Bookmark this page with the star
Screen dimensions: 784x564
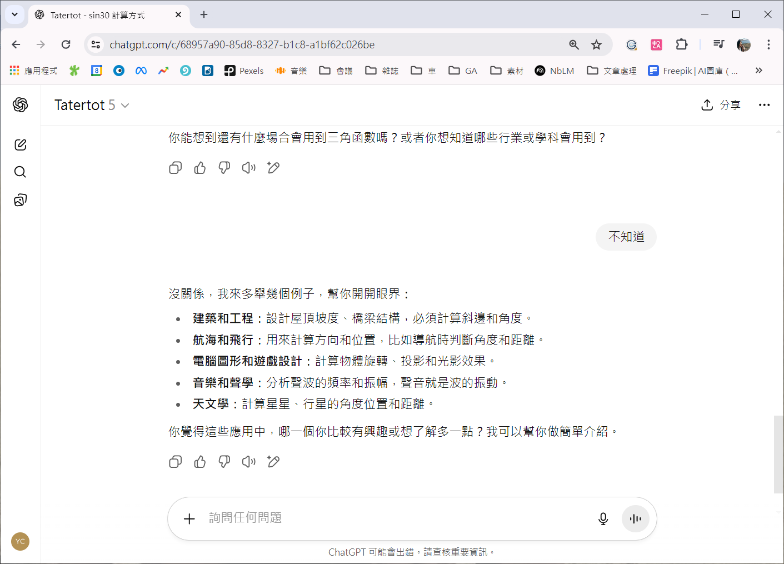[x=596, y=44]
